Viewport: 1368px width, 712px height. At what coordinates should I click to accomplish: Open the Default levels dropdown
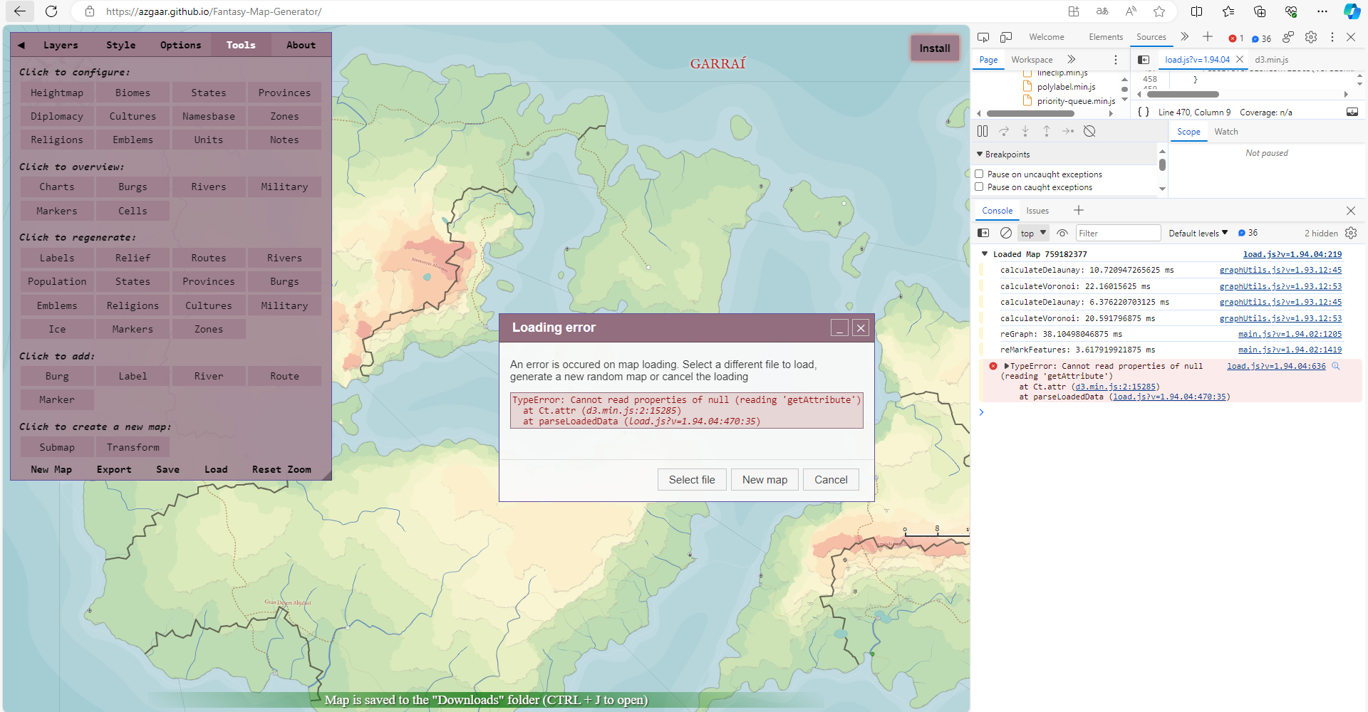1198,233
